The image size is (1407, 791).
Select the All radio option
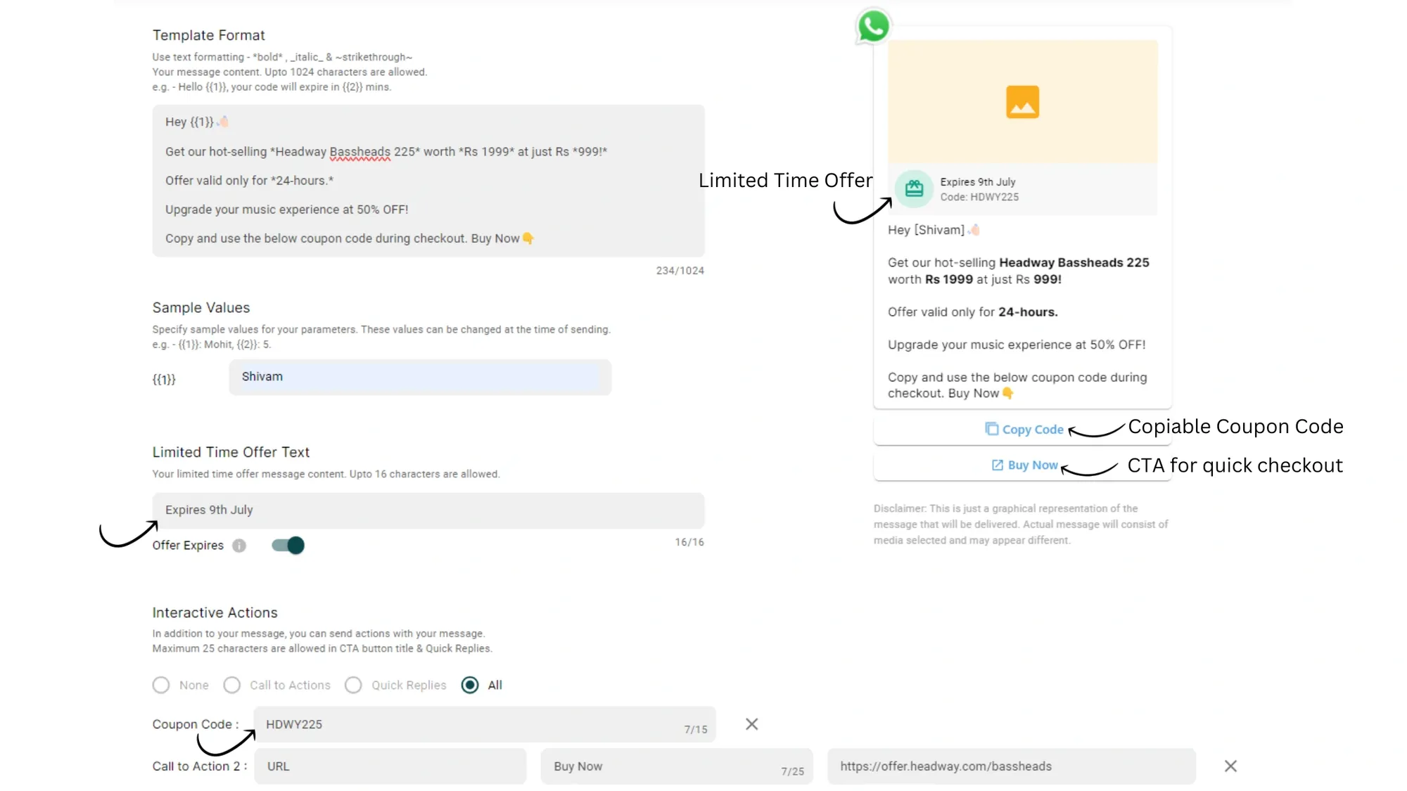[x=470, y=685]
